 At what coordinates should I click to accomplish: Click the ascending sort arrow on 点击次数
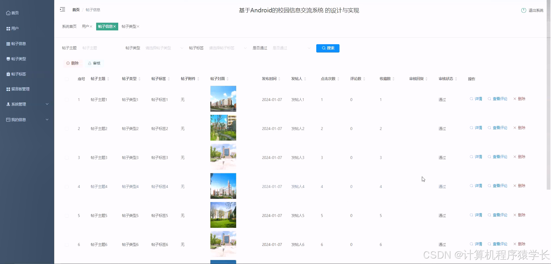point(339,77)
